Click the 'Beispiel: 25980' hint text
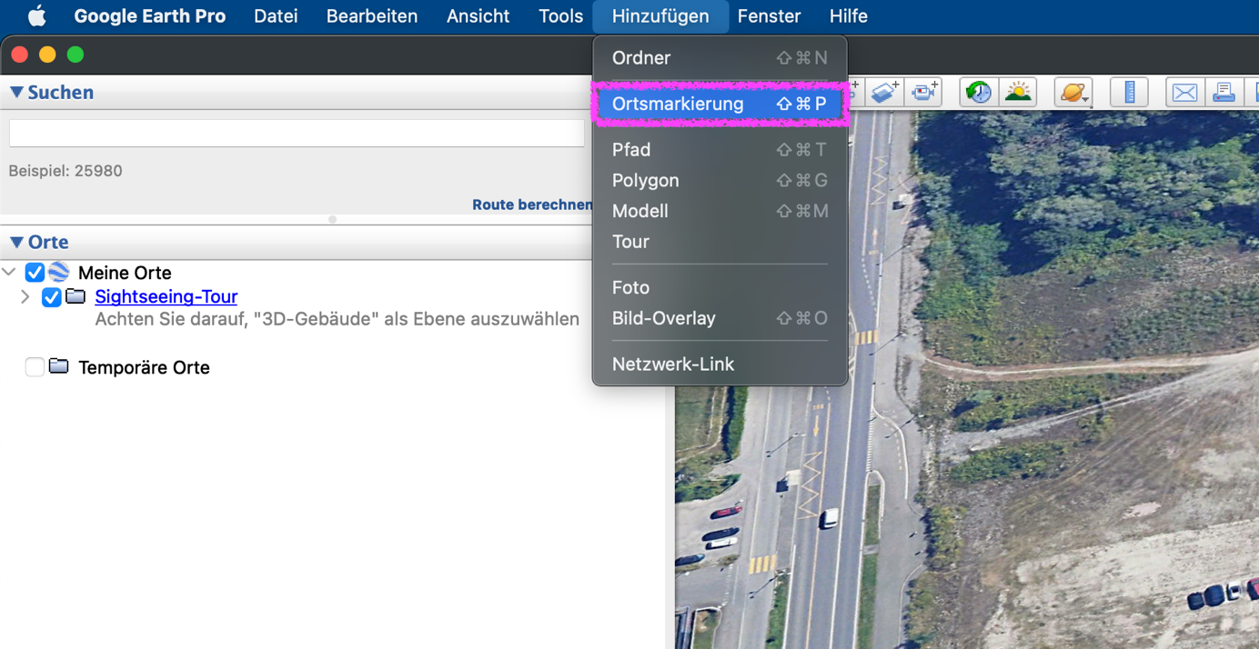1259x649 pixels. click(65, 171)
